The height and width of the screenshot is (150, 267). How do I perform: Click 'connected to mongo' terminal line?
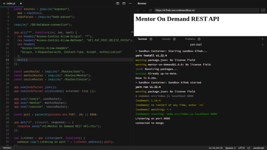coord(149,123)
